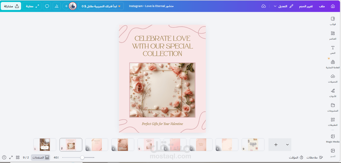Expand the add-page options chevron
This screenshot has width=341, height=163.
[x=287, y=144]
